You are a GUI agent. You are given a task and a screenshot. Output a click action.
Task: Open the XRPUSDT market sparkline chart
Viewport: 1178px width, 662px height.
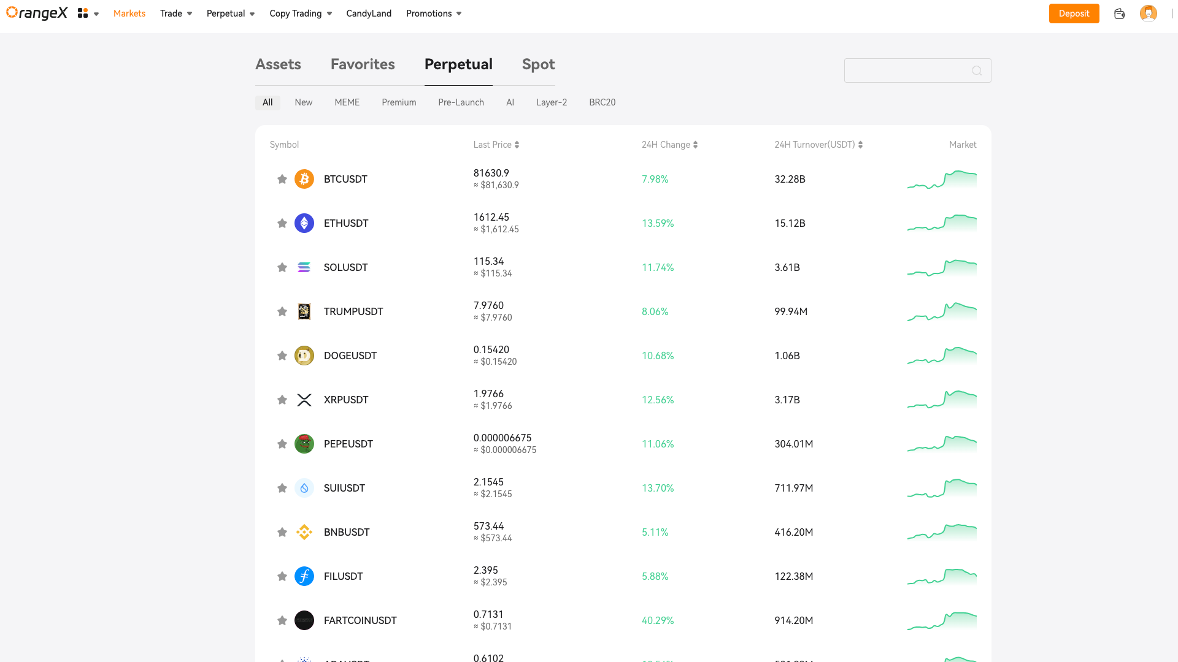tap(942, 400)
